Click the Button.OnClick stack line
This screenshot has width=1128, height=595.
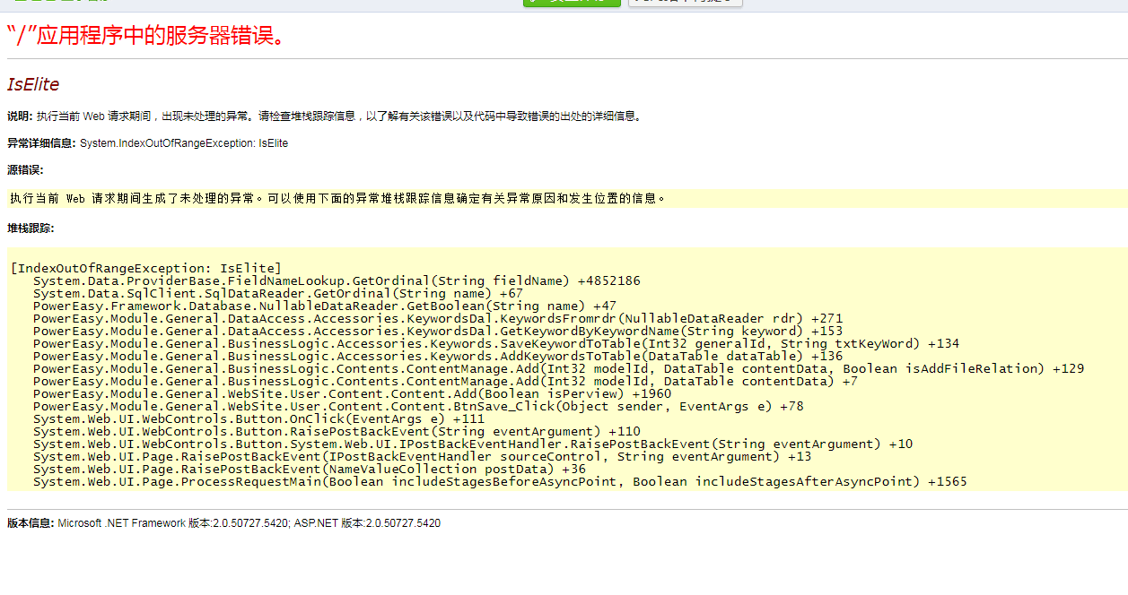coord(258,418)
